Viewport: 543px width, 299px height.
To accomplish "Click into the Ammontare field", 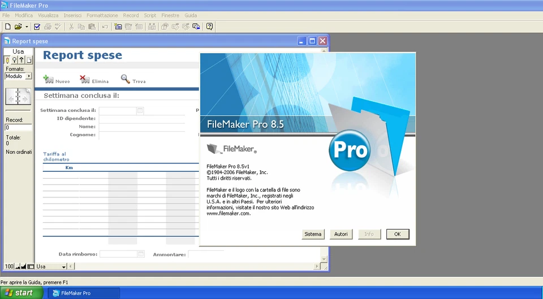I will 206,254.
